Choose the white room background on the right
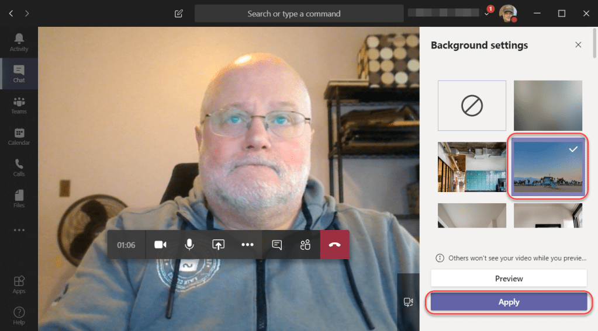This screenshot has width=598, height=331. coord(548,215)
